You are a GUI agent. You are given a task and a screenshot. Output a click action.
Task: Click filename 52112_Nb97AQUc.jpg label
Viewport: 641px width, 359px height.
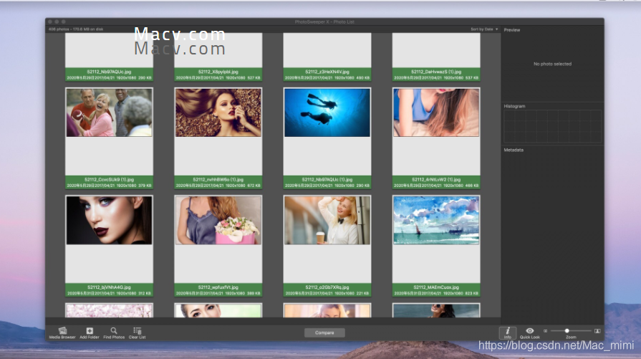click(x=109, y=72)
